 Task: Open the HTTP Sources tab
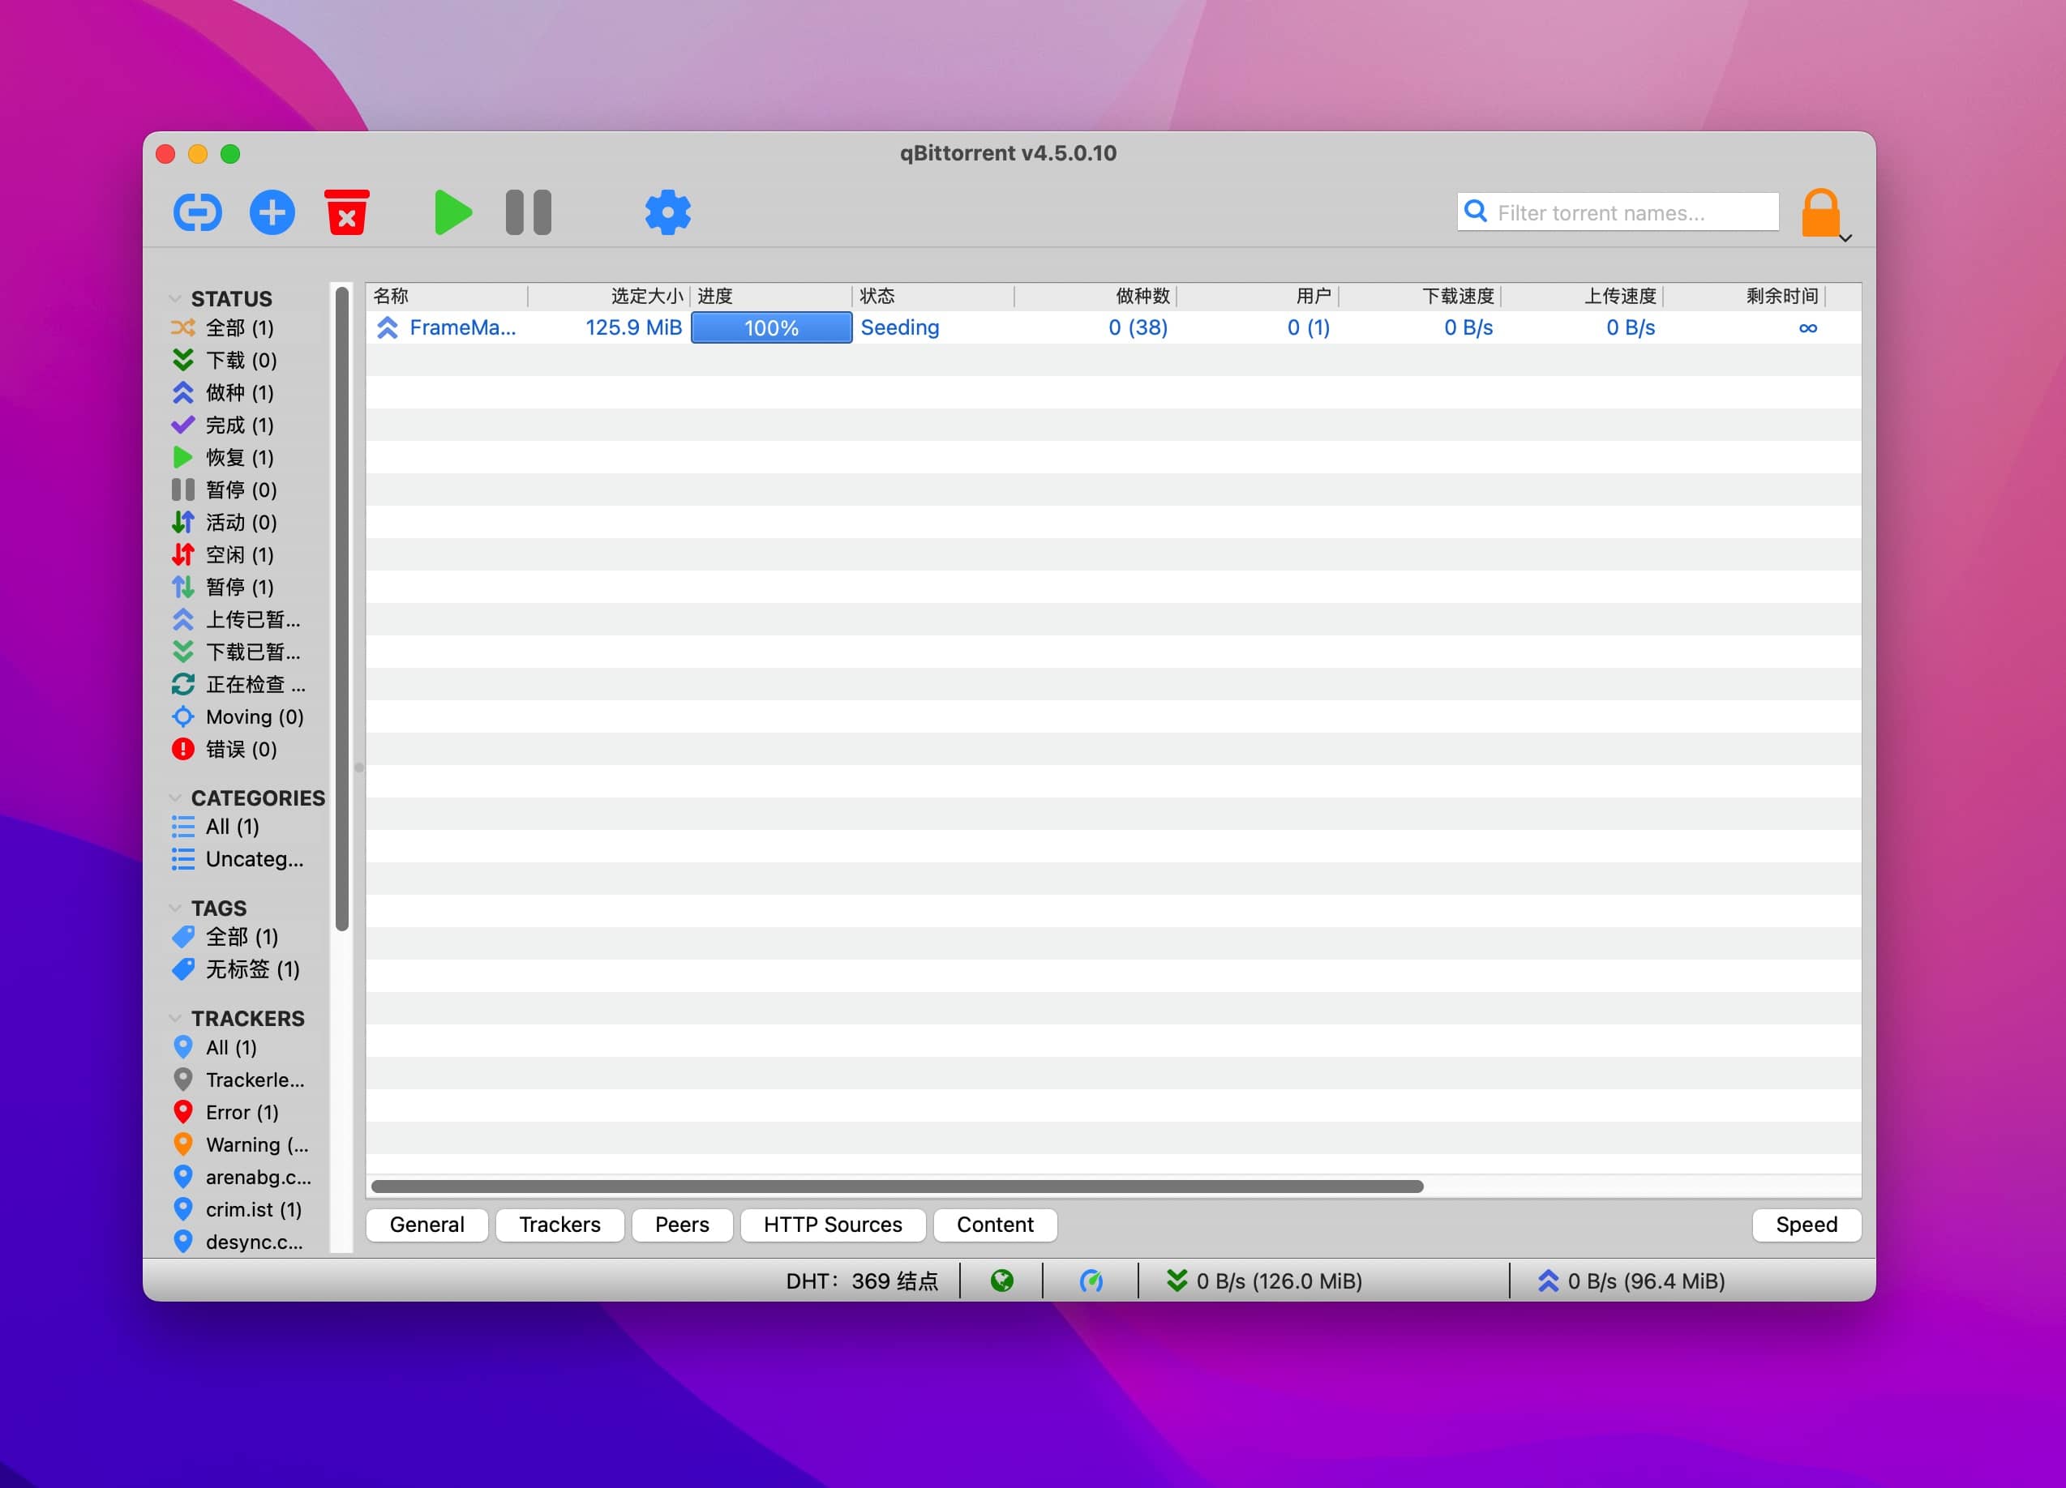[834, 1225]
